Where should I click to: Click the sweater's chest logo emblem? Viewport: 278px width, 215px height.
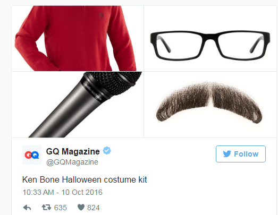pyautogui.click(x=101, y=15)
